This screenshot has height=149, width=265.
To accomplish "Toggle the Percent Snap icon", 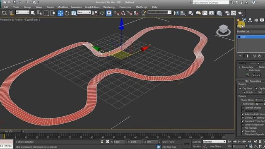I will [x=130, y=13].
